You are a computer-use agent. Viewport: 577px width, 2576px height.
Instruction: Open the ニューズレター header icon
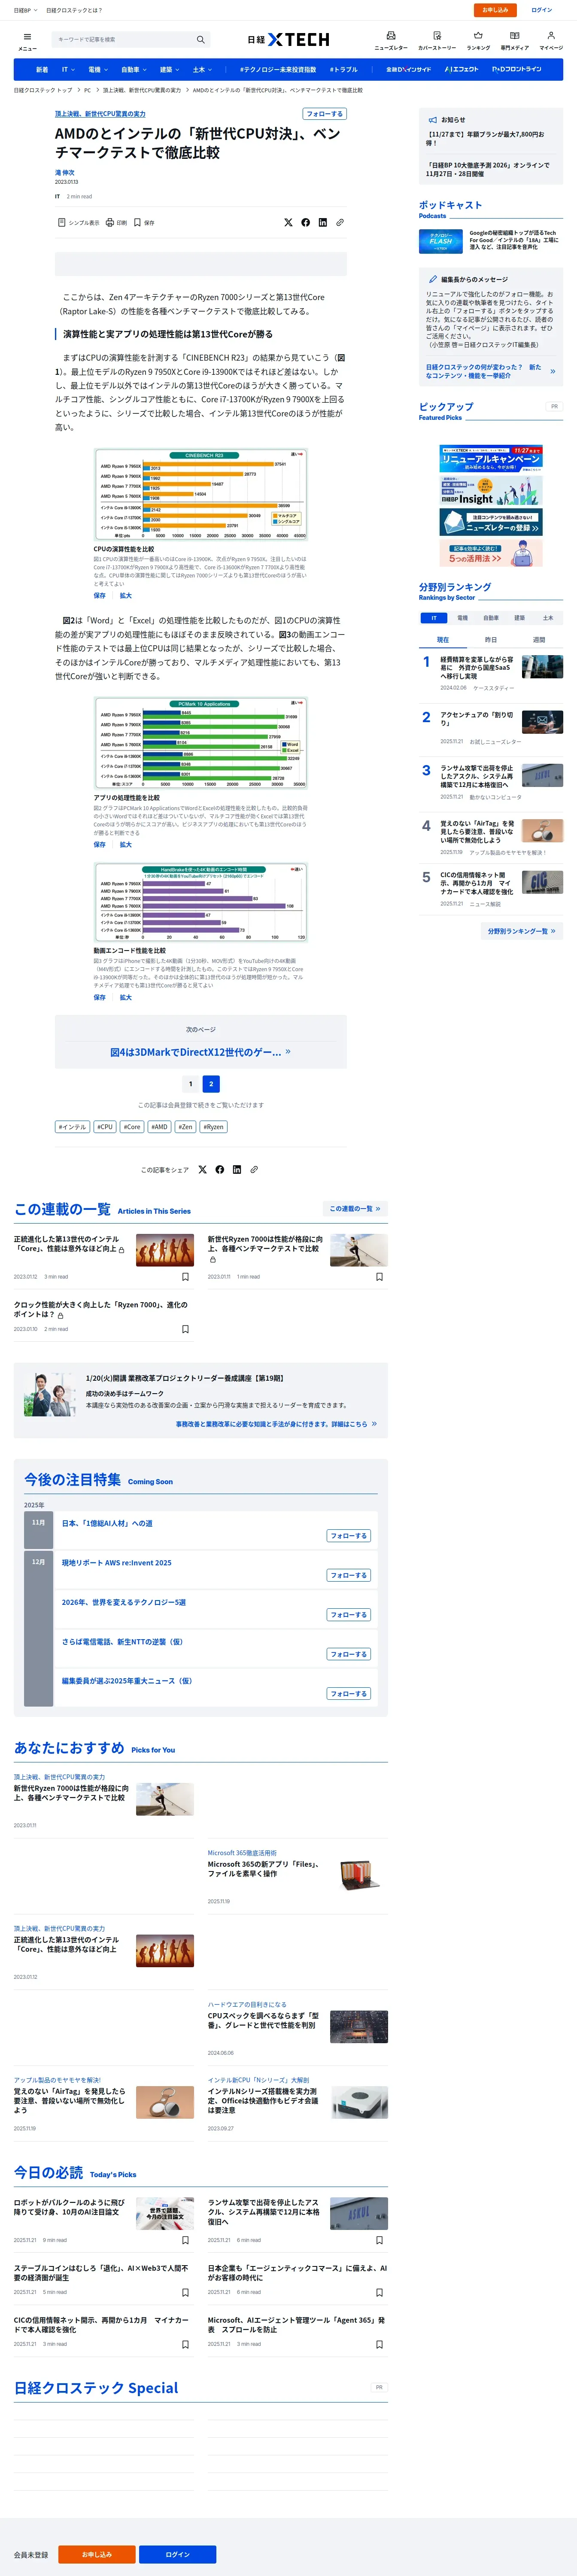coord(391,40)
